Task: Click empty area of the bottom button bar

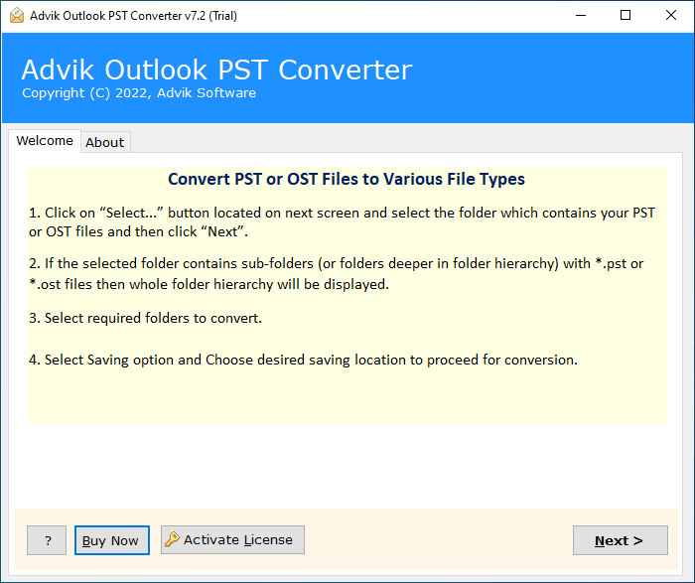Action: click(x=437, y=540)
